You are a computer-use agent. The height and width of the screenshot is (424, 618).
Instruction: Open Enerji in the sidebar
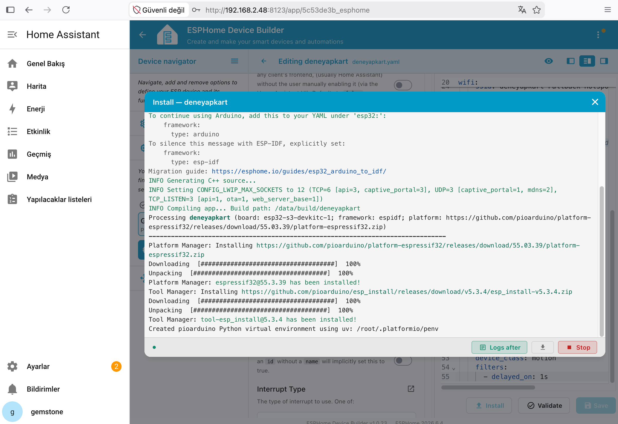[x=65, y=109]
